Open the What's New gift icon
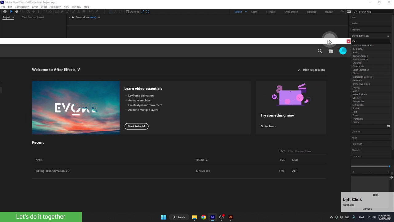 point(331,51)
